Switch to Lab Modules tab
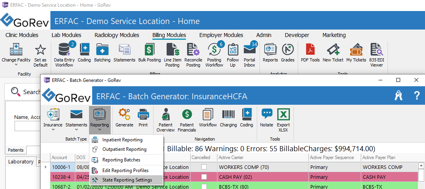 pyautogui.click(x=67, y=35)
